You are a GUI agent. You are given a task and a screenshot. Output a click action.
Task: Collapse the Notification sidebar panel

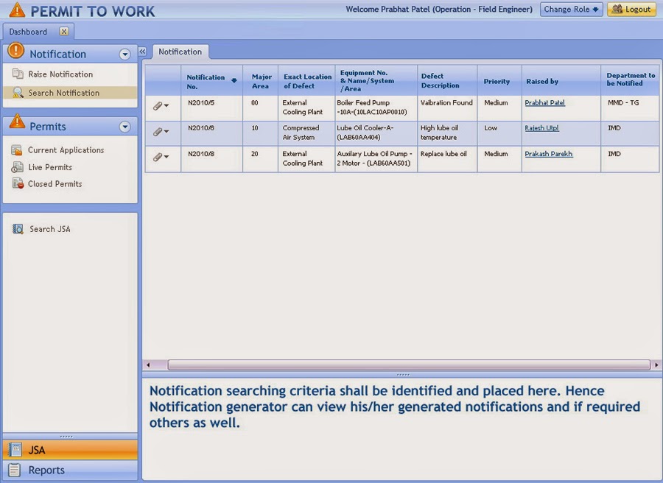[124, 53]
